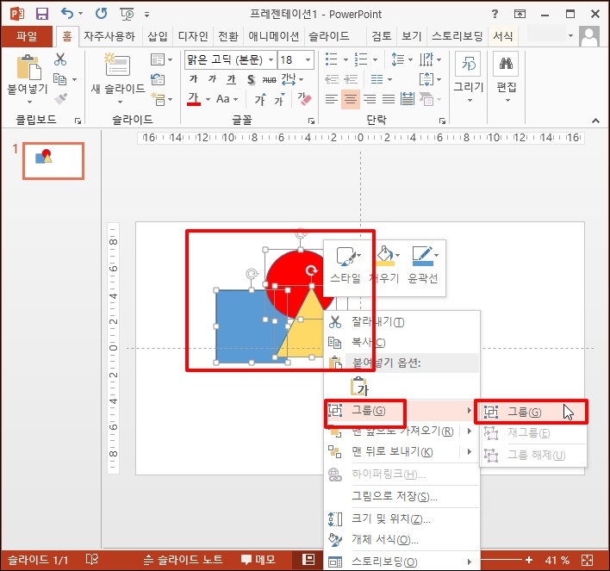
Task: Expand numbering list dropdown arrow
Action: click(x=375, y=60)
